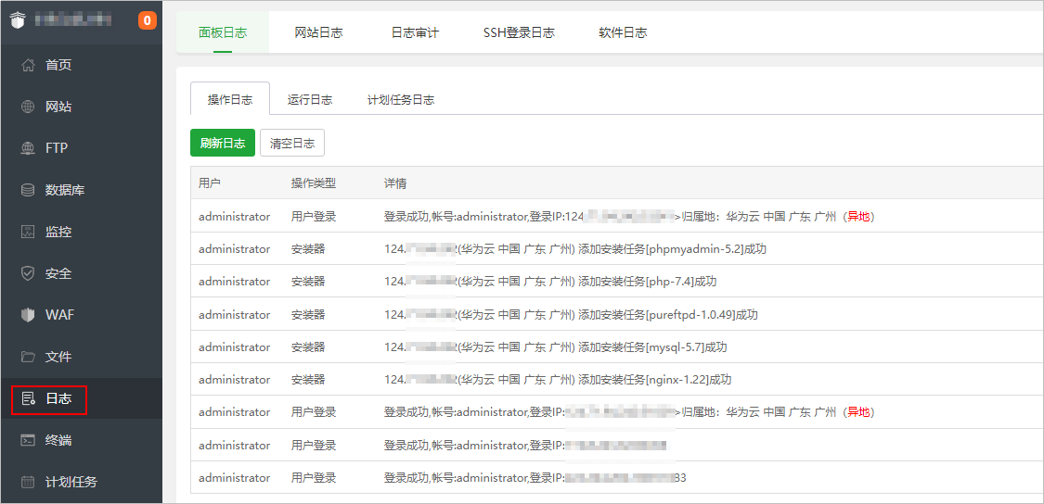
Task: Click the nginx-1.22 install task detail
Action: click(558, 380)
